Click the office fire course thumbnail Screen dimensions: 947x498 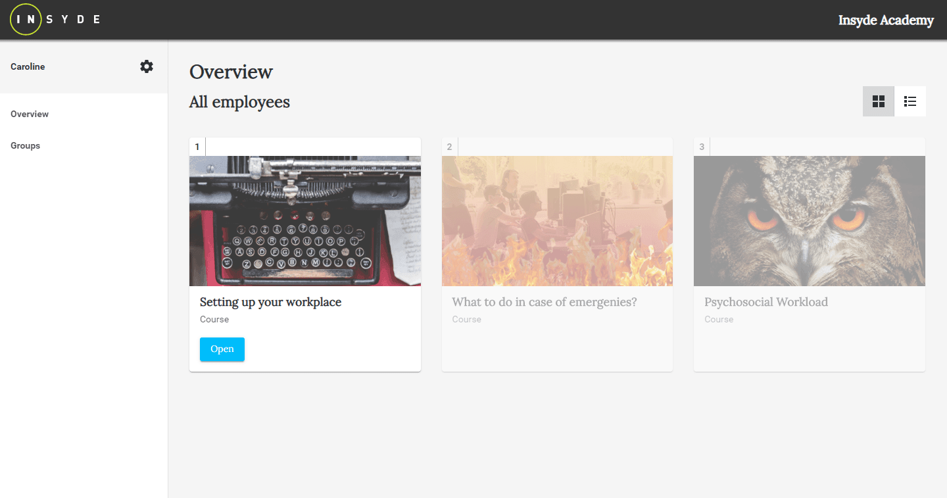point(557,220)
